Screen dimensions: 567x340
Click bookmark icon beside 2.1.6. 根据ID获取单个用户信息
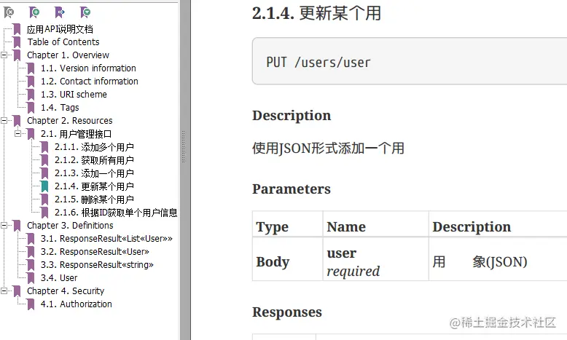[x=44, y=213]
